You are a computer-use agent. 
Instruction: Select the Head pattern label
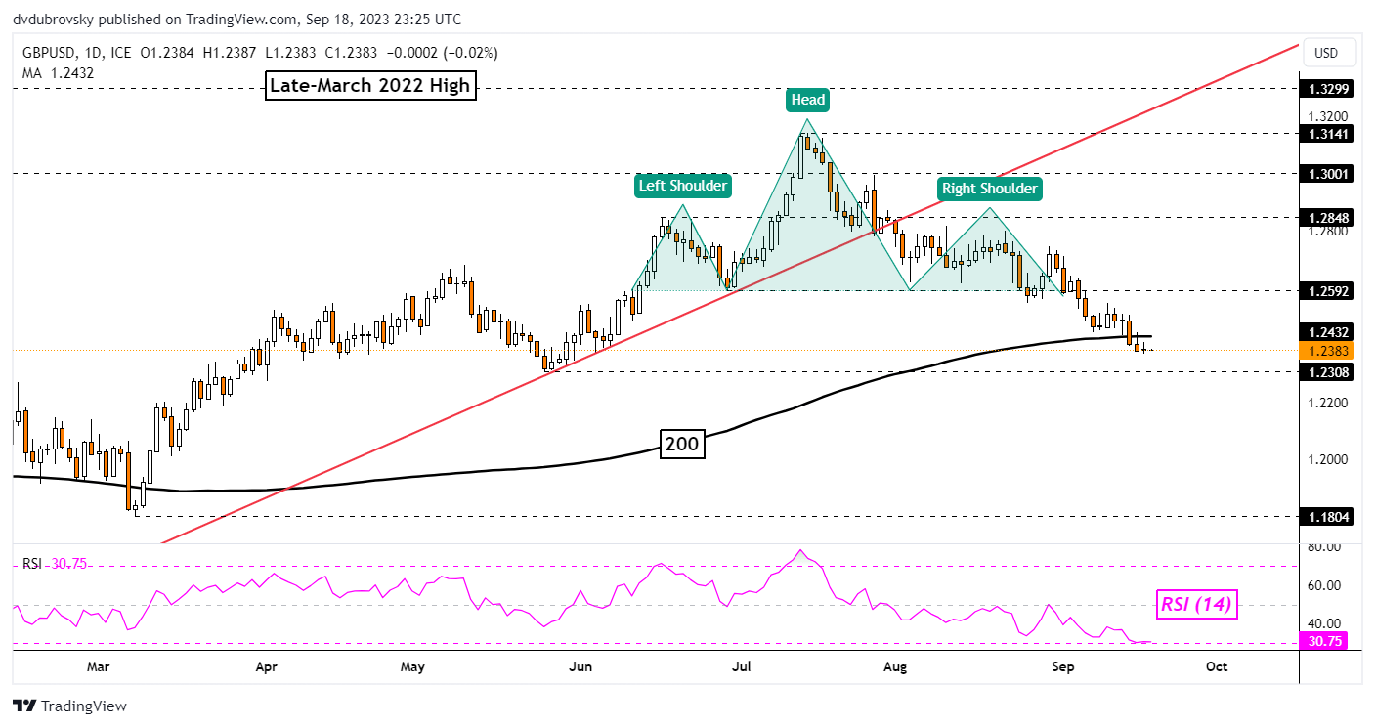[x=807, y=99]
